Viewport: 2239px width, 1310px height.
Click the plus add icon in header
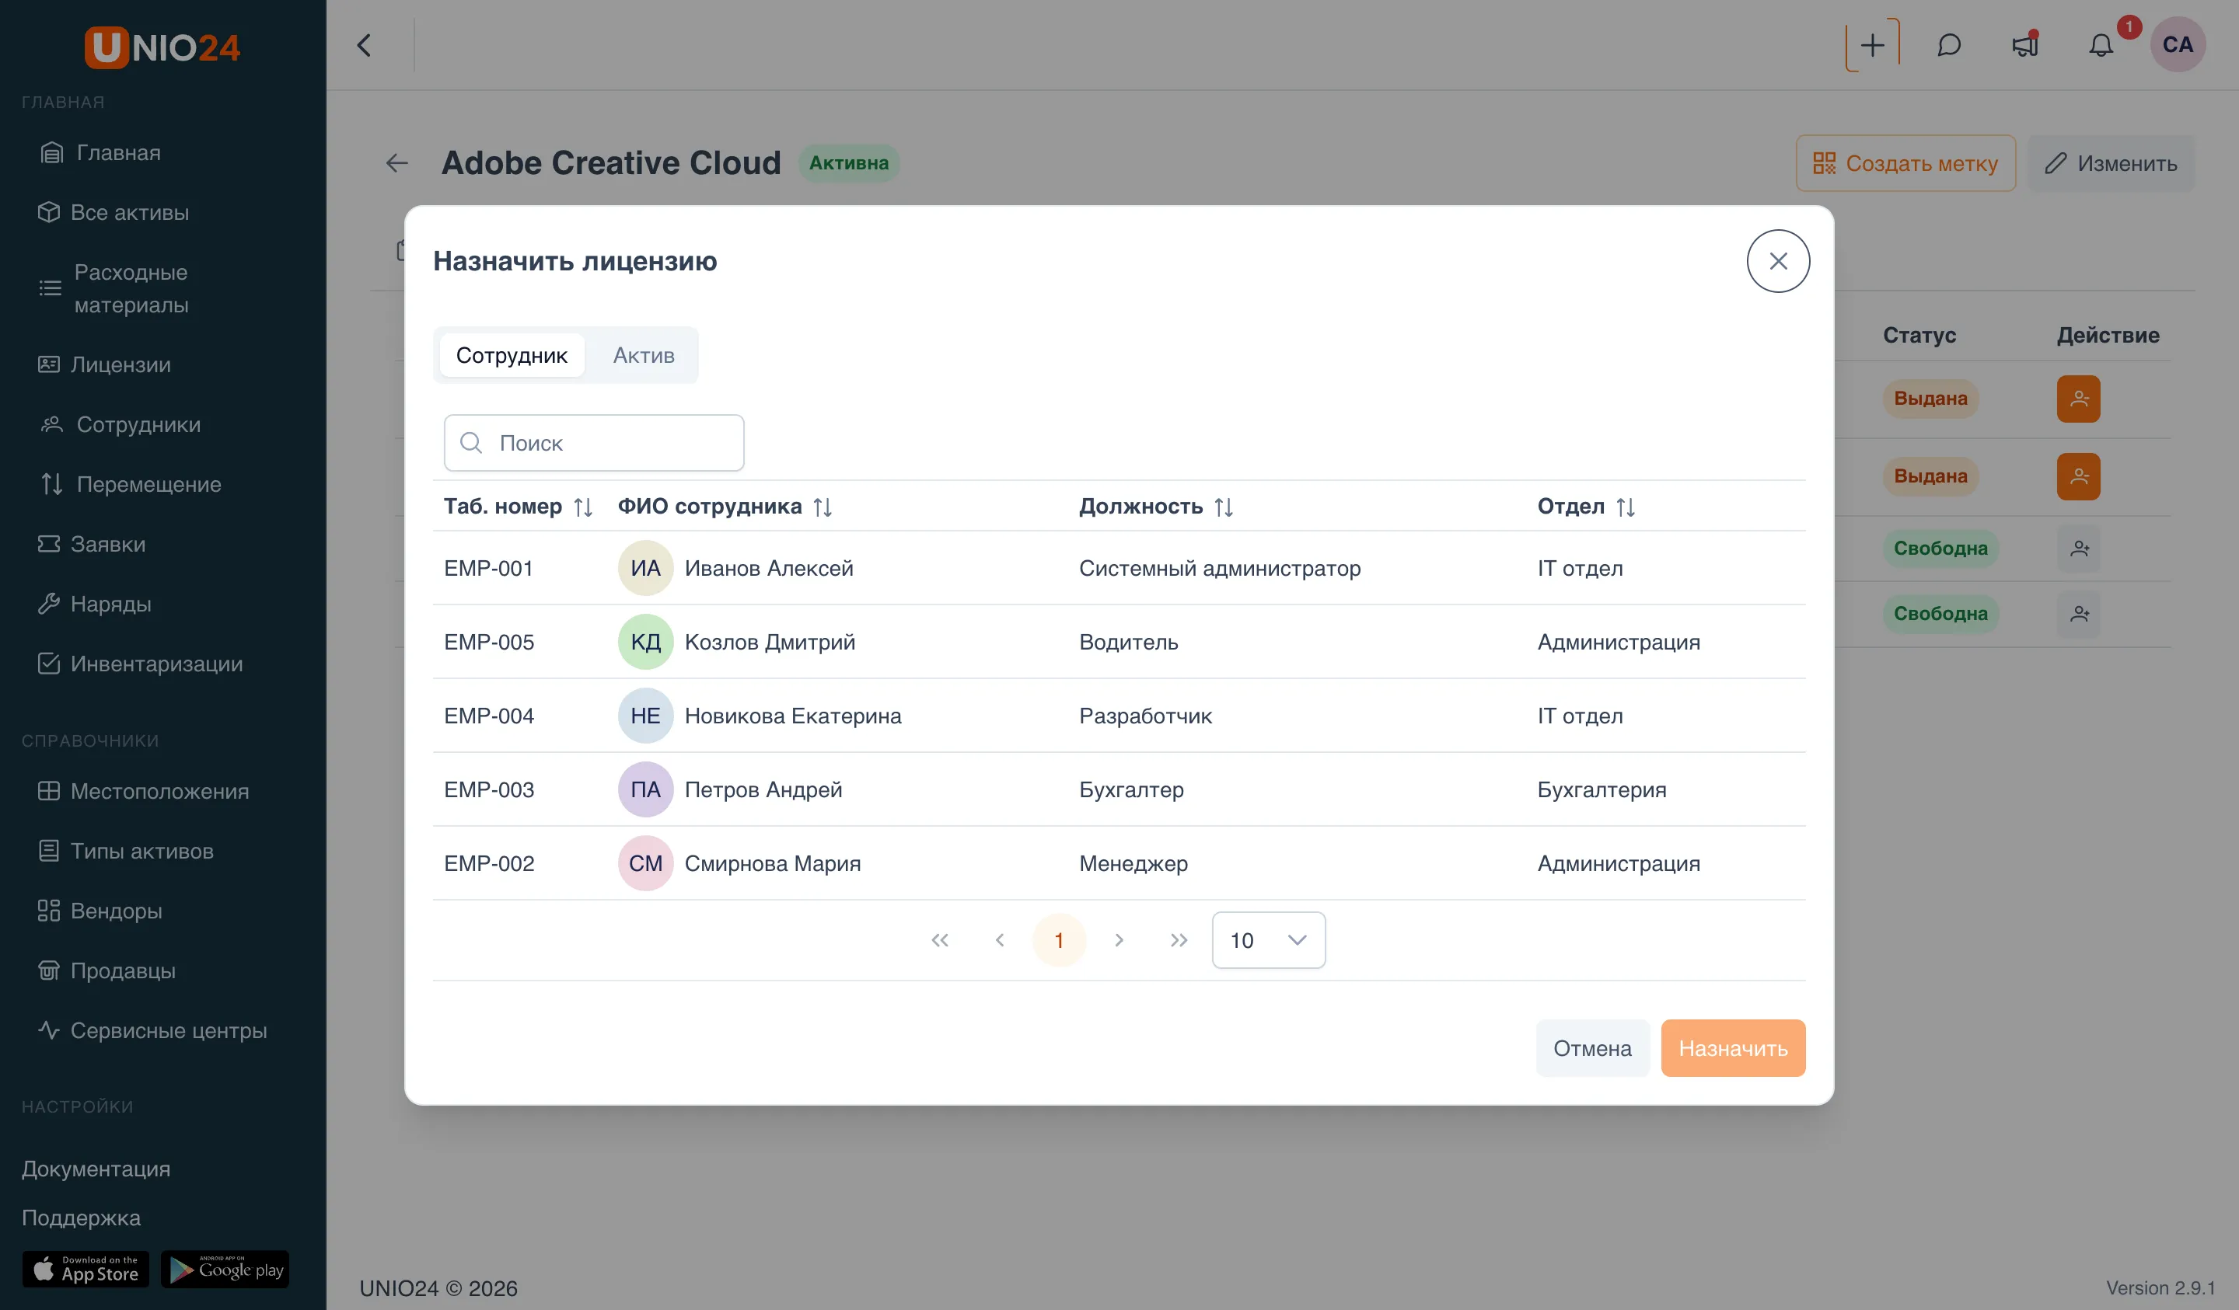1872,45
